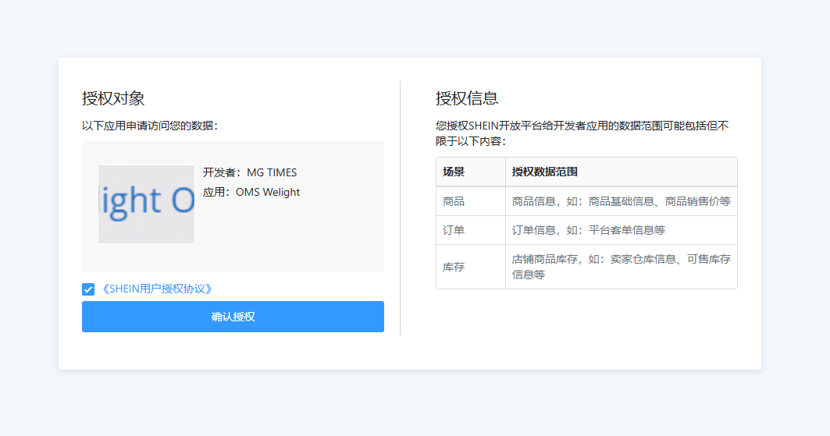Screen dimensions: 830x436
Task: Uncheck the SHEIN user agreement checkbox
Action: click(88, 289)
